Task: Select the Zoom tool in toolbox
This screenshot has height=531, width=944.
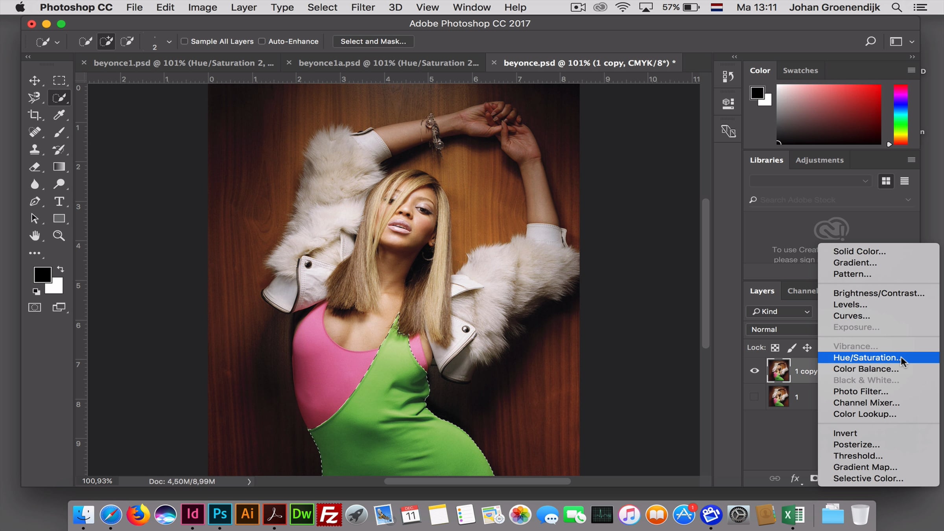Action: 59,236
